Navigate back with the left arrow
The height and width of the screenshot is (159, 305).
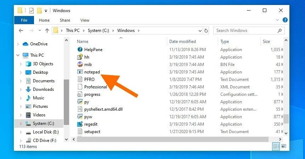point(21,31)
